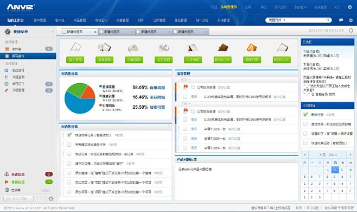Check the 完成任务 task checkbox
Screen dimensions: 357x212
pos(69,154)
